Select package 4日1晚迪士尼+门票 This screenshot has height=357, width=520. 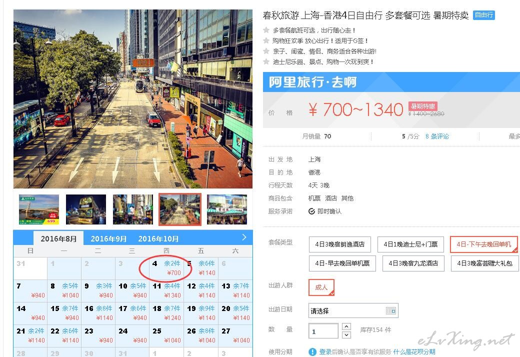pyautogui.click(x=410, y=244)
